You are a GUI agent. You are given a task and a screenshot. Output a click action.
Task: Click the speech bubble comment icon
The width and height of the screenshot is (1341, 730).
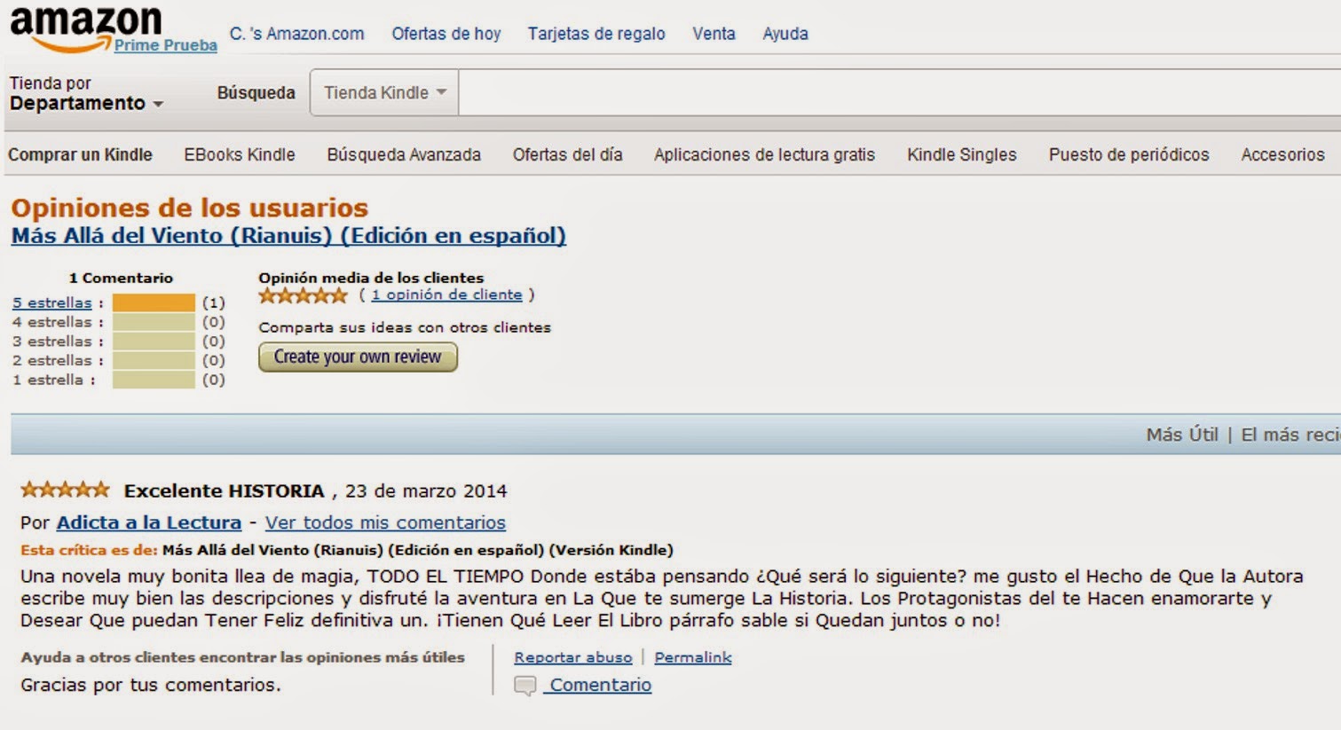click(525, 686)
